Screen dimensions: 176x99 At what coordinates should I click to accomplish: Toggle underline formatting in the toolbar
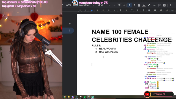point(139,5)
